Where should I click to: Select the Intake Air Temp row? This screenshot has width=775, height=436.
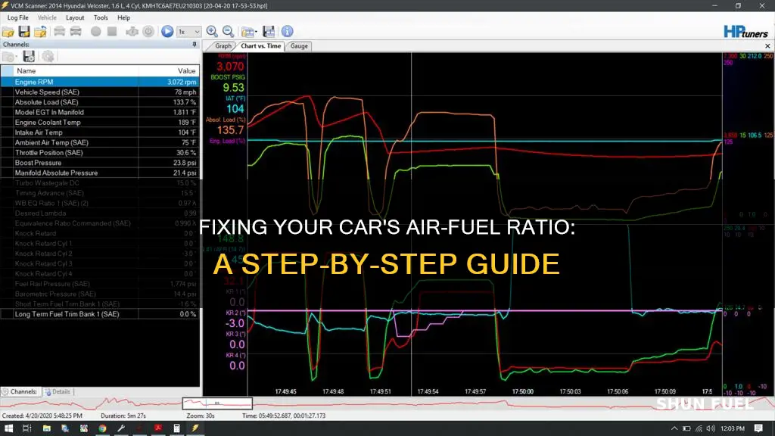100,132
